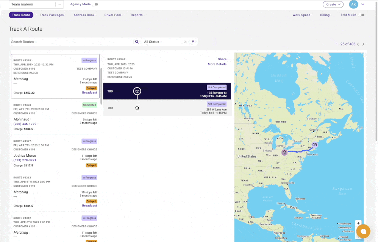Click the package pickup stop icon
Screen dimensions: 378x242
(x=137, y=91)
